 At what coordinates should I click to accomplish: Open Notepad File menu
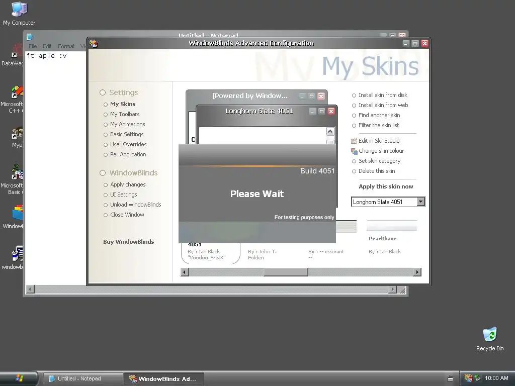click(33, 46)
